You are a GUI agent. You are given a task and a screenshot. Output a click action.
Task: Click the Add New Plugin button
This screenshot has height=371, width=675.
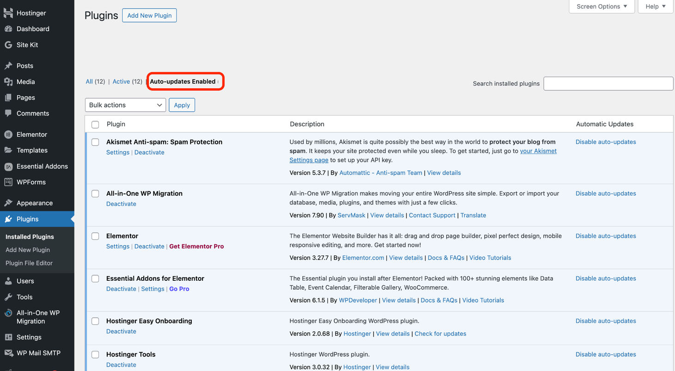(x=149, y=15)
